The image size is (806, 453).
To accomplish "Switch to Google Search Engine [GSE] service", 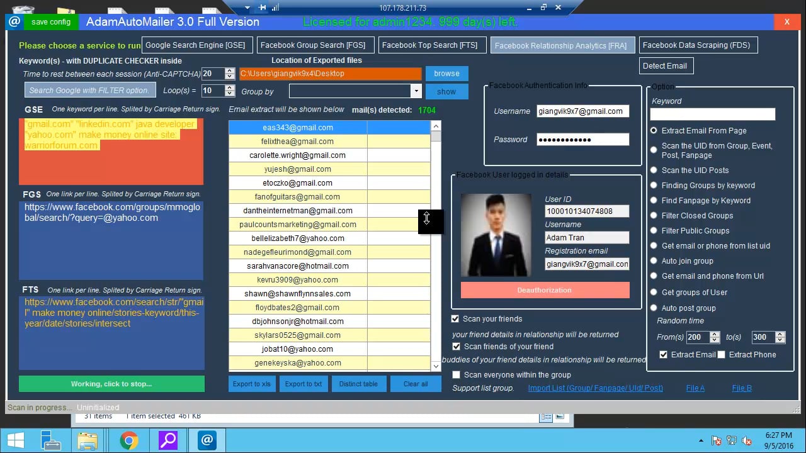I will (198, 45).
